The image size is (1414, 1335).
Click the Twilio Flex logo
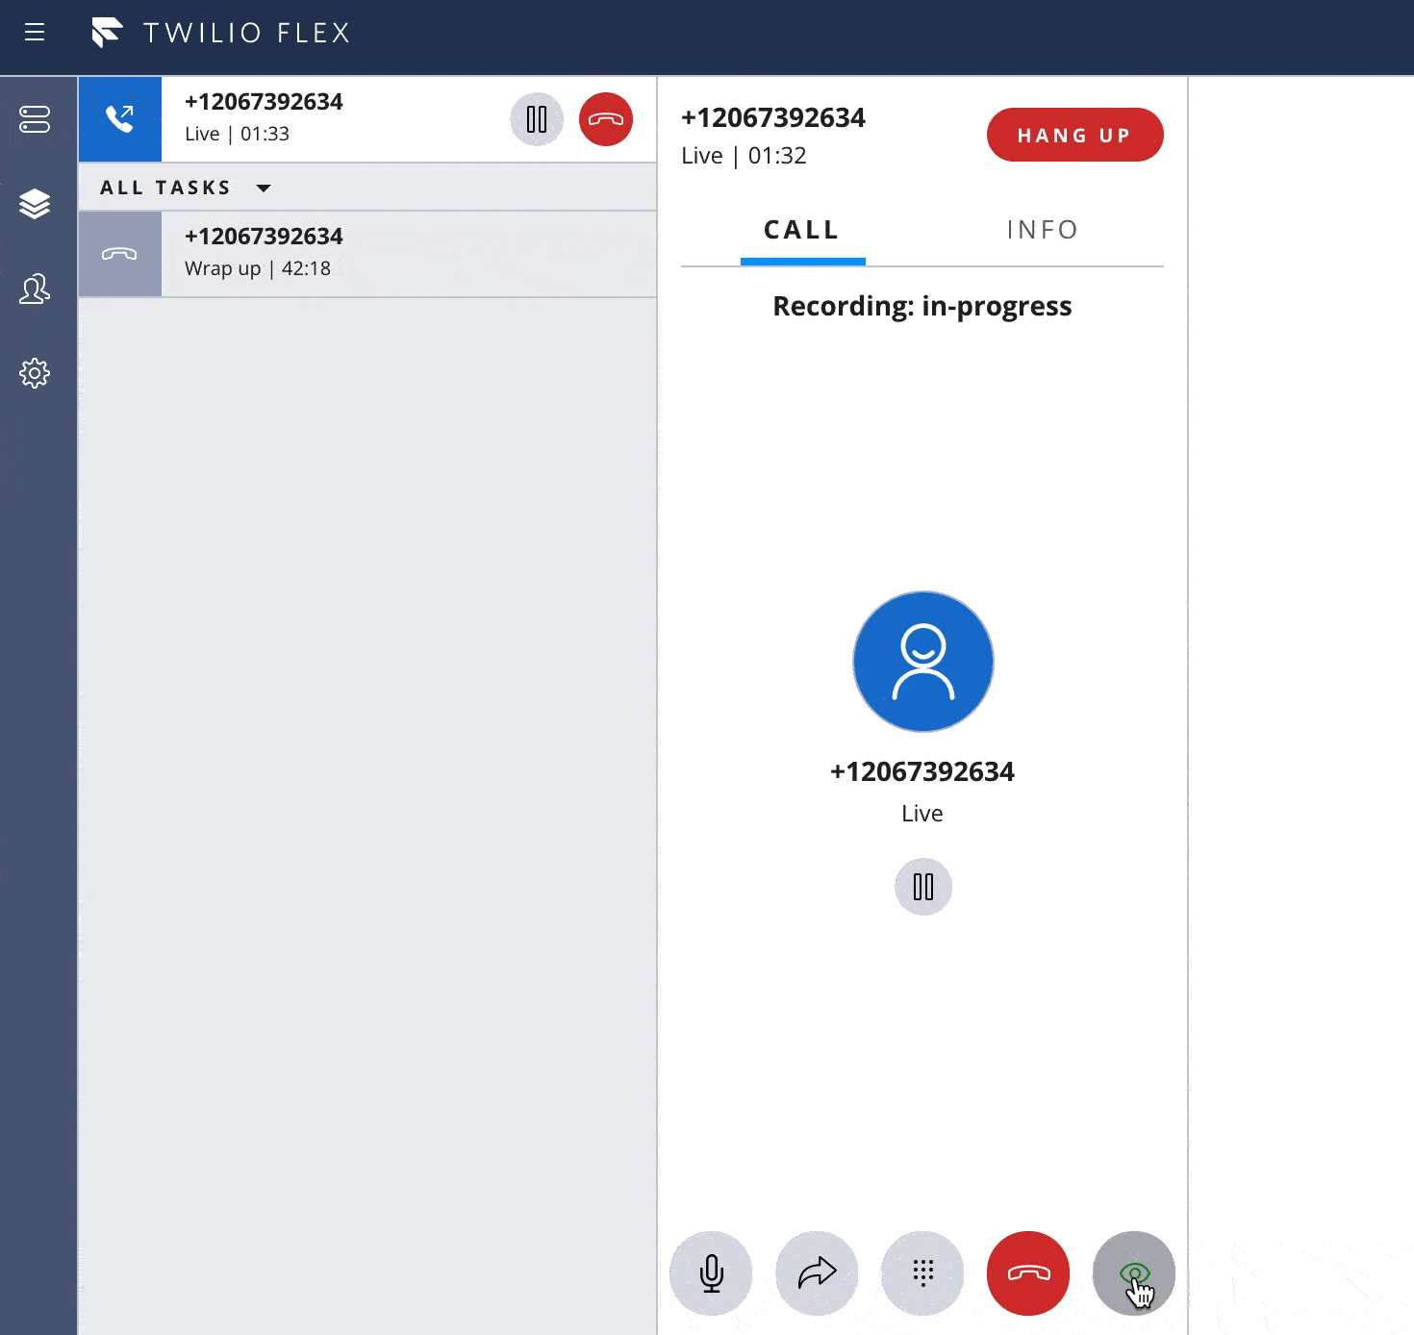[220, 33]
